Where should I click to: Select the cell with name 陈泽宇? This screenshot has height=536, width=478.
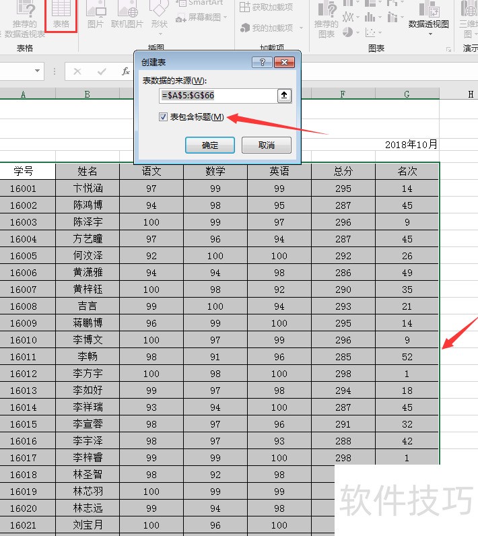click(88, 222)
